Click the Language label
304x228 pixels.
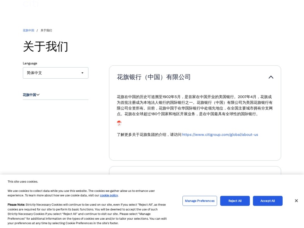(30, 63)
